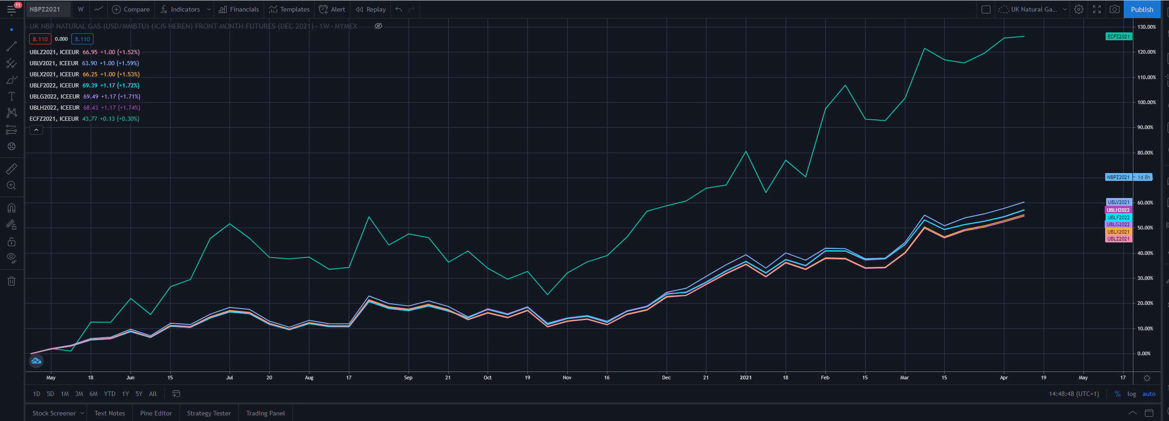Start Replay mode from the toolbar
This screenshot has height=421, width=1169.
click(x=370, y=9)
